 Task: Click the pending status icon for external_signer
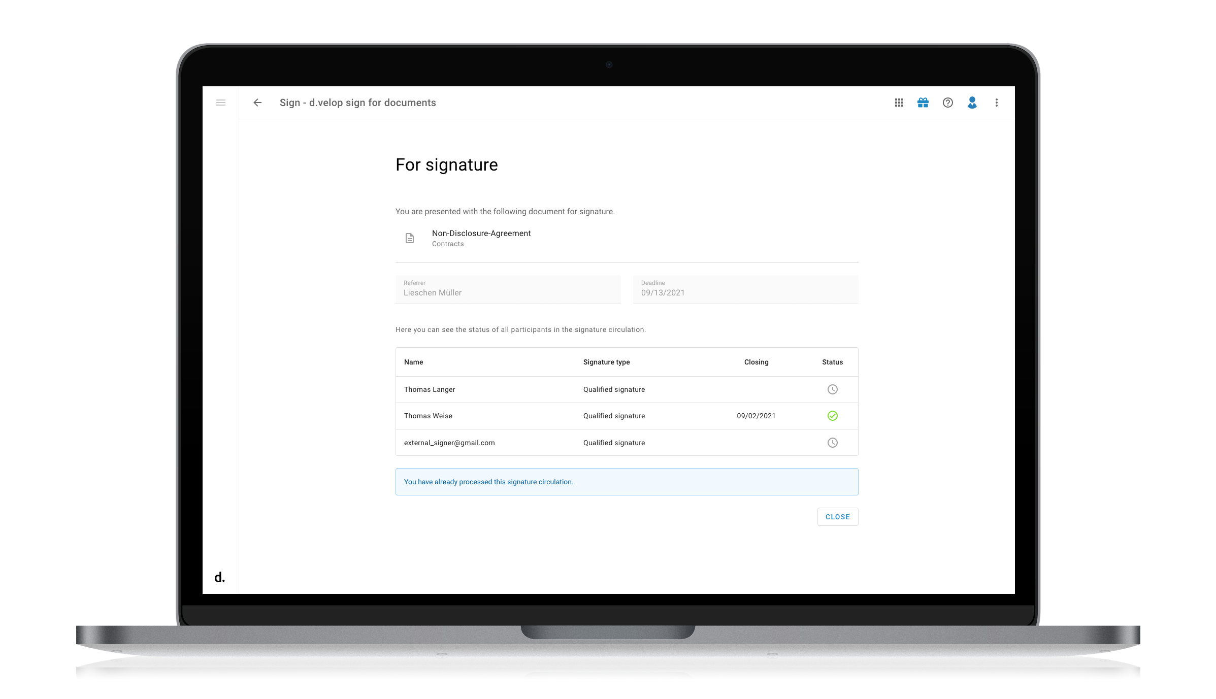click(833, 443)
